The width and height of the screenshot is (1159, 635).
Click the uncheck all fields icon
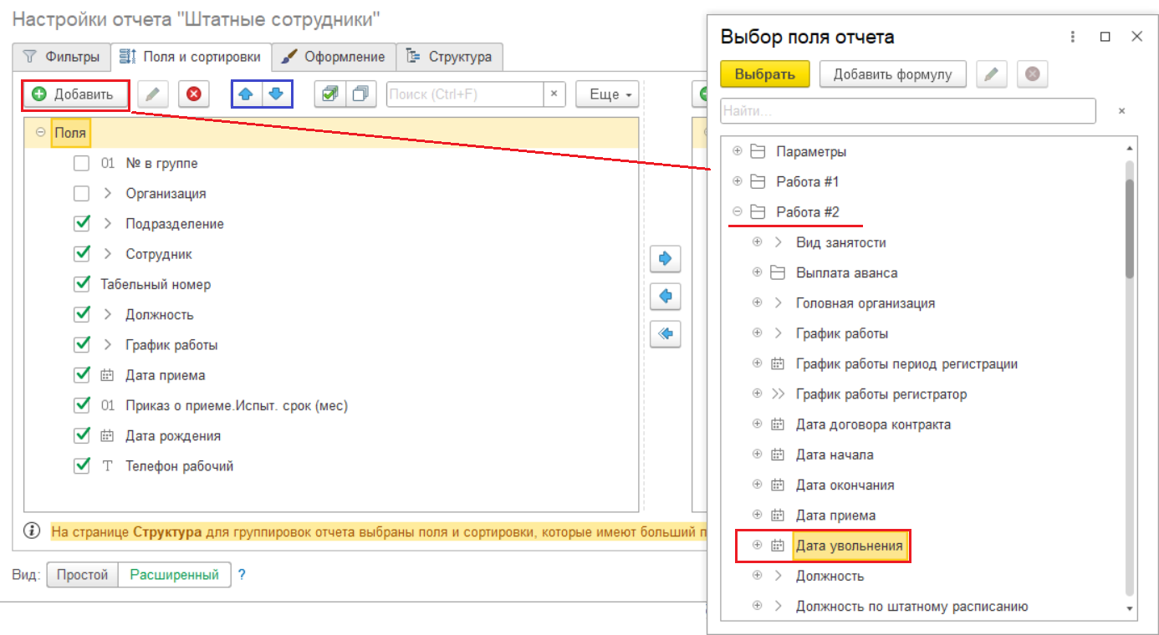[x=361, y=94]
